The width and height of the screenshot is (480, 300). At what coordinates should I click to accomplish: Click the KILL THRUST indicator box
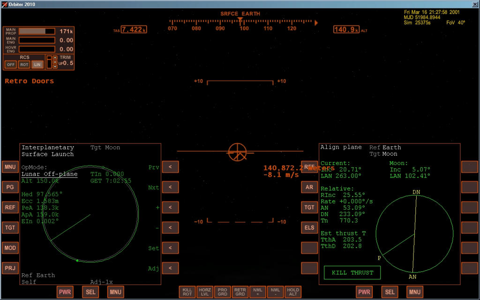tap(352, 272)
